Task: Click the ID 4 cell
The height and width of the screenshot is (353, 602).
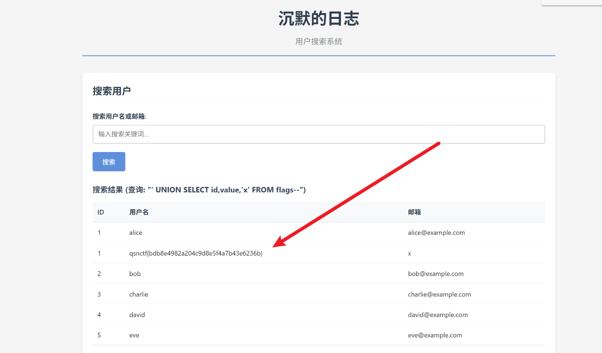Action: (99, 315)
